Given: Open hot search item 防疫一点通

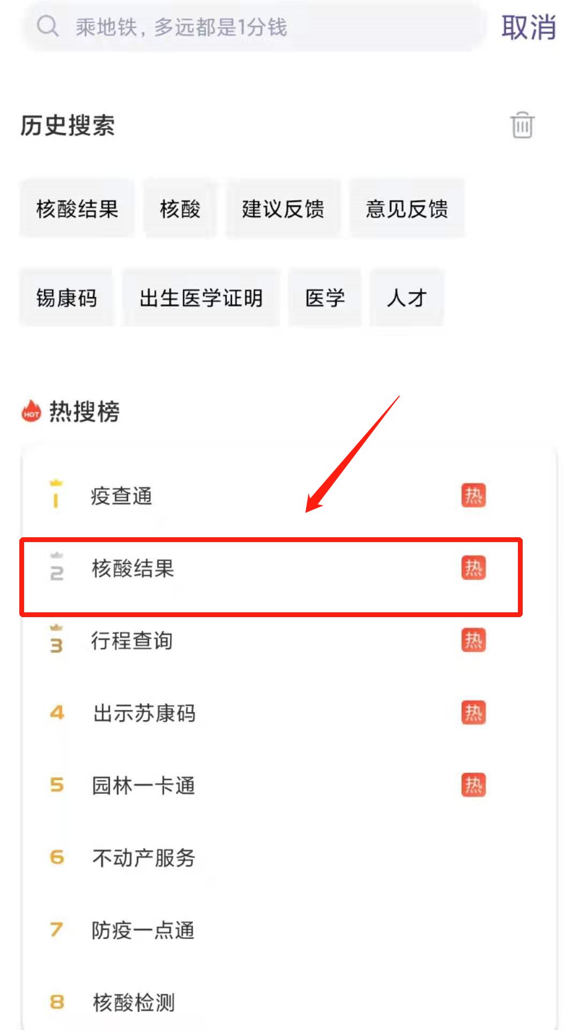Looking at the screenshot, I should (143, 930).
